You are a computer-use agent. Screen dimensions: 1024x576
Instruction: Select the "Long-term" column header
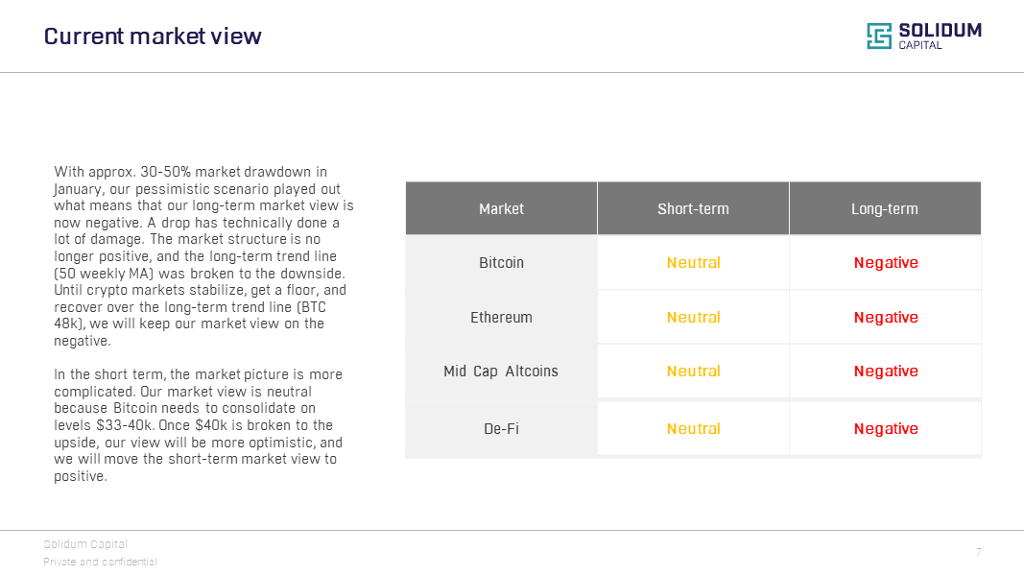click(x=885, y=208)
